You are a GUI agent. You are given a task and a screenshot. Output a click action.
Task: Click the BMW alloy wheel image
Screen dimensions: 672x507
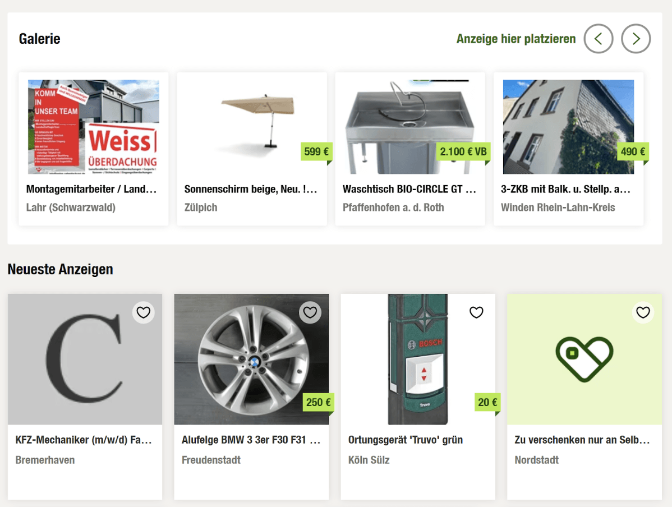[251, 359]
